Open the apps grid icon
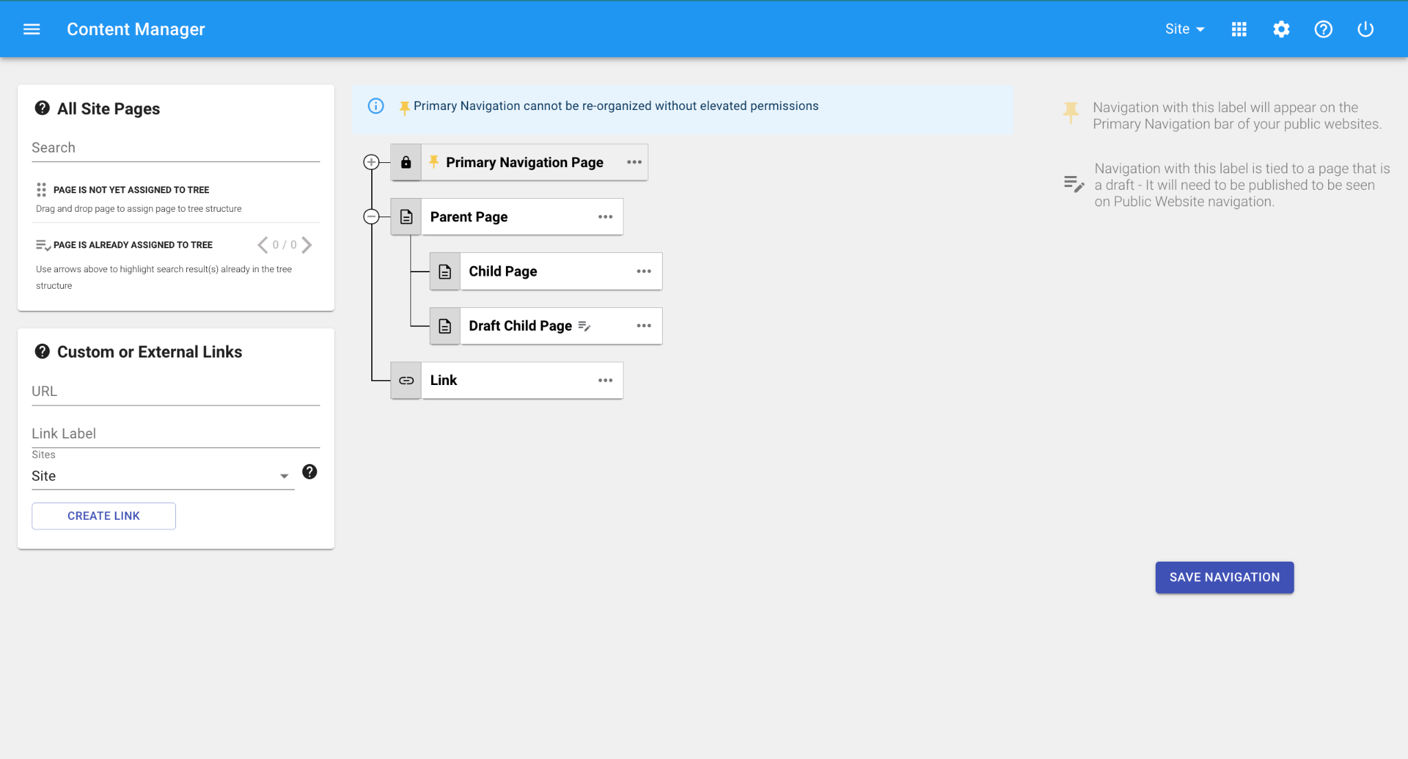1408x759 pixels. [x=1239, y=29]
